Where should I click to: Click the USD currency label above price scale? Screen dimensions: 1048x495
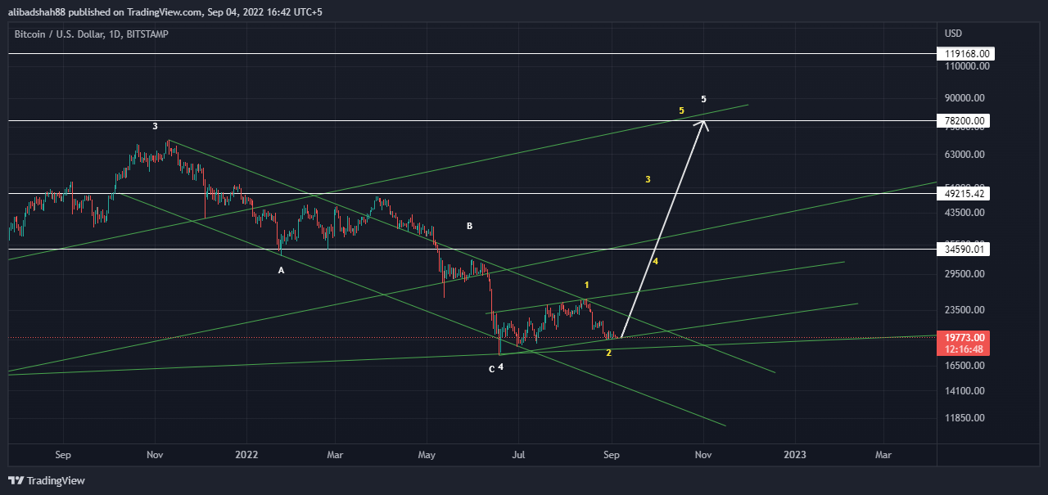[x=953, y=34]
